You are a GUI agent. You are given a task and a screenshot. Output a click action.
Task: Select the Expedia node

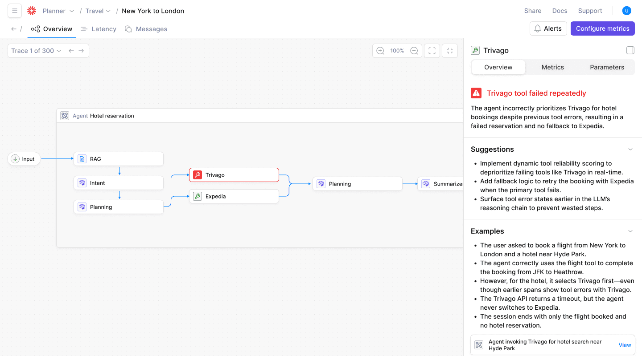coord(234,196)
